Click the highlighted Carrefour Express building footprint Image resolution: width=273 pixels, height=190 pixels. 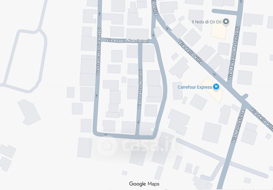pos(212,90)
